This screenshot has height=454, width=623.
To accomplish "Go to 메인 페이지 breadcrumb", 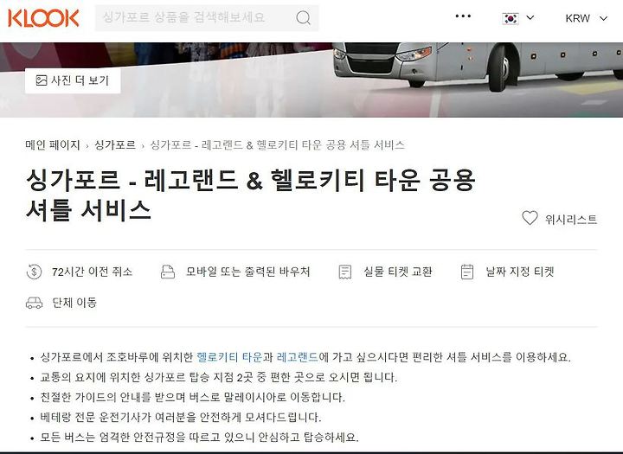I will [x=53, y=145].
